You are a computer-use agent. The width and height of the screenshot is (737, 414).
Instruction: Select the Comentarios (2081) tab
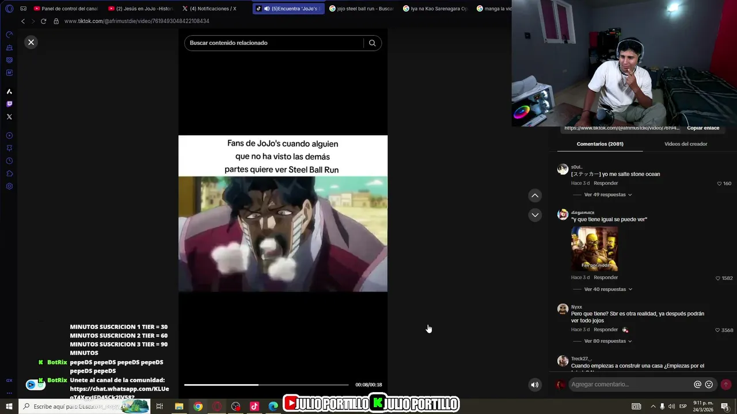coord(600,144)
